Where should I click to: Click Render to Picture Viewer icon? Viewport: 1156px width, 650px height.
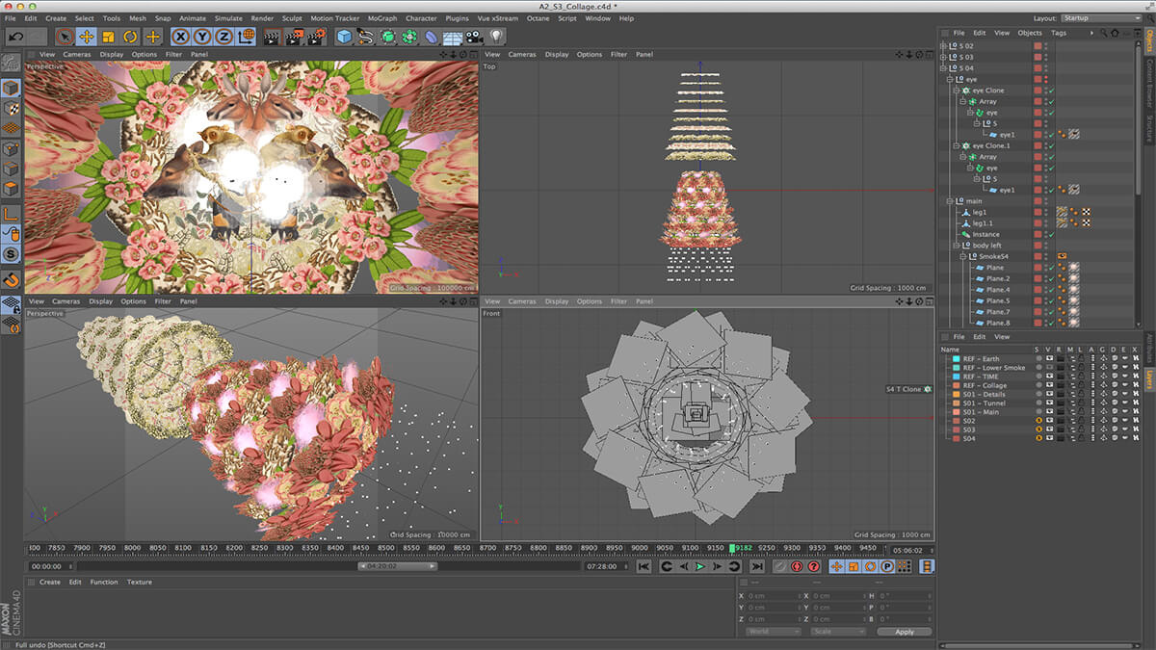pyautogui.click(x=293, y=37)
